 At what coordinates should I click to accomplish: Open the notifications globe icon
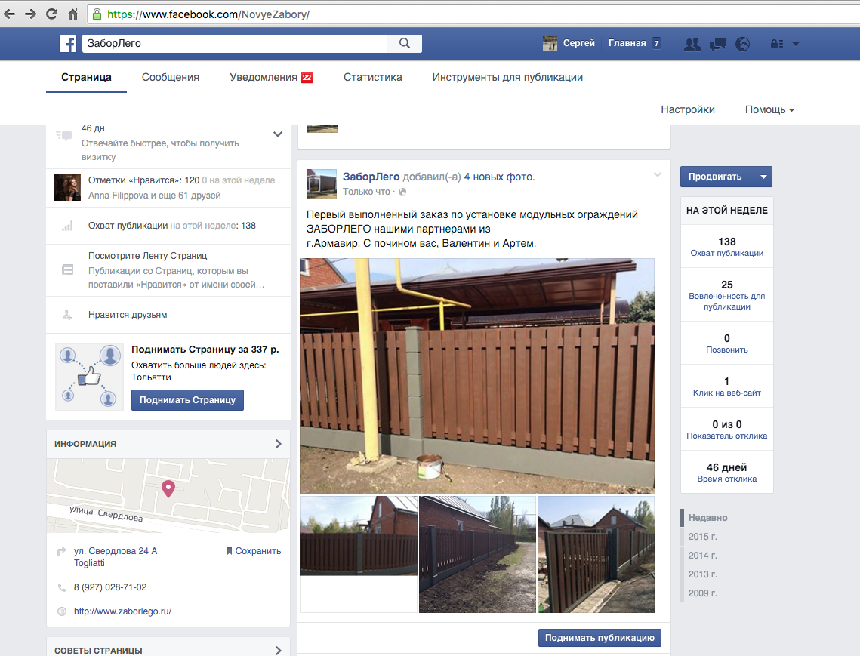click(x=743, y=44)
